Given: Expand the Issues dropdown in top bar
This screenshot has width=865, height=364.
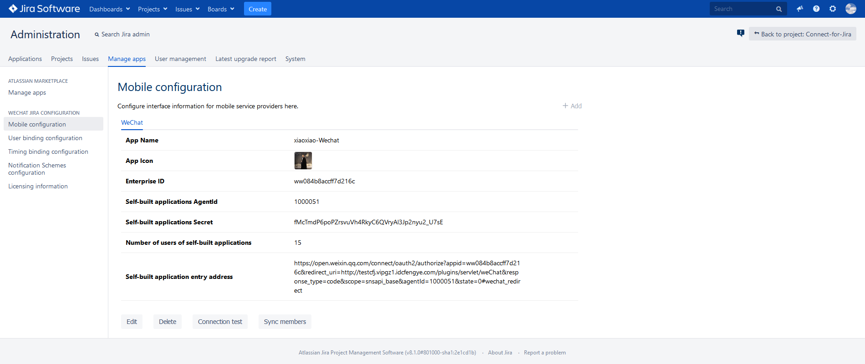Looking at the screenshot, I should coord(188,9).
